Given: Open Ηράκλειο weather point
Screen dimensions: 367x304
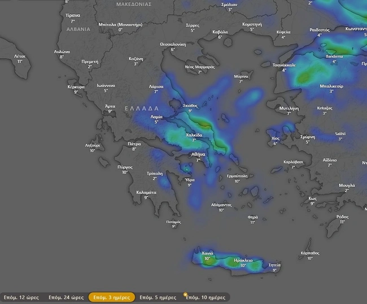Looking at the screenshot, I should click(x=243, y=259).
